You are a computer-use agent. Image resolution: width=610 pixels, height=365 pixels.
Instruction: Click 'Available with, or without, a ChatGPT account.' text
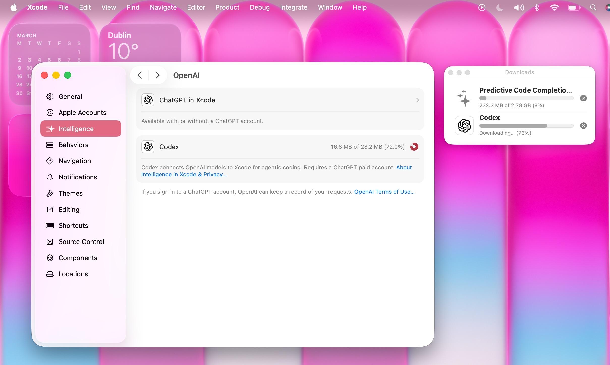pos(202,121)
